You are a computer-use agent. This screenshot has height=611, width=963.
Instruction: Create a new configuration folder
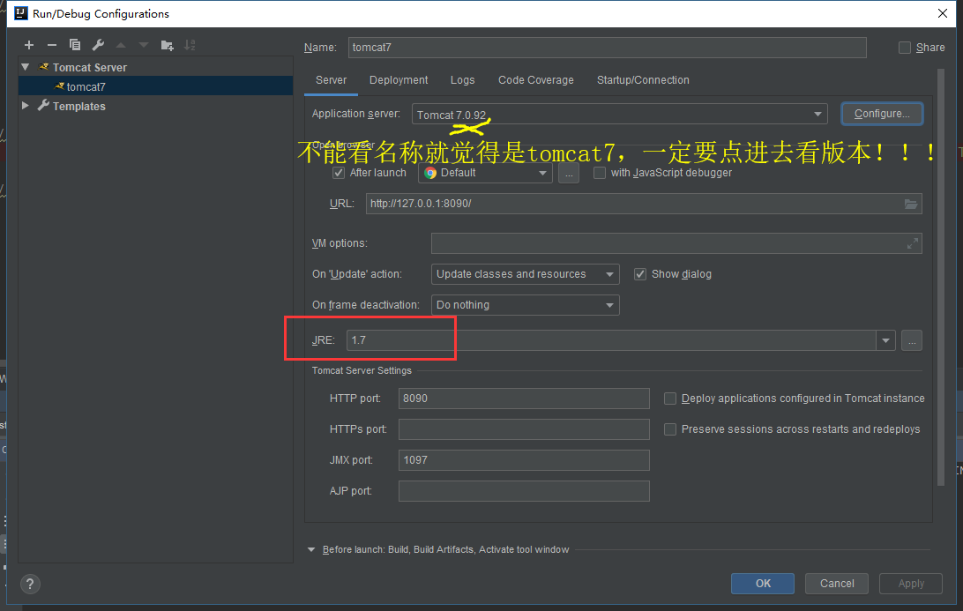click(x=167, y=44)
